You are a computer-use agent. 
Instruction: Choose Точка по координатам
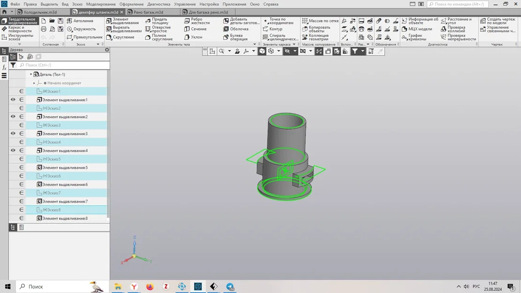pos(278,21)
